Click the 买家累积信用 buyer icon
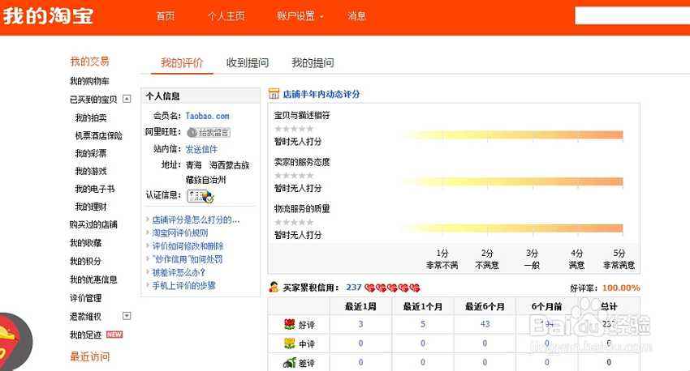 click(274, 287)
